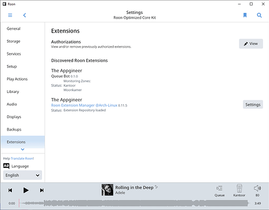269x210 pixels.
Task: Open the Roon Extension Manager @Arch-Linux link
Action: coord(84,105)
